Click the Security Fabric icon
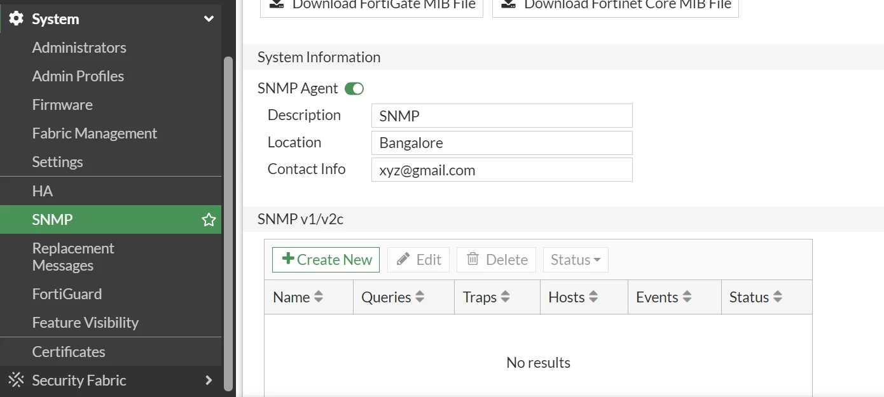This screenshot has width=884, height=397. click(x=16, y=380)
